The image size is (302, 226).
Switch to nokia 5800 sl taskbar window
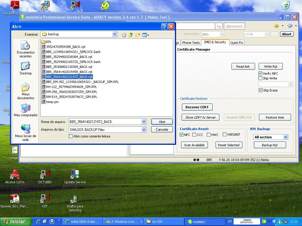pyautogui.click(x=83, y=222)
